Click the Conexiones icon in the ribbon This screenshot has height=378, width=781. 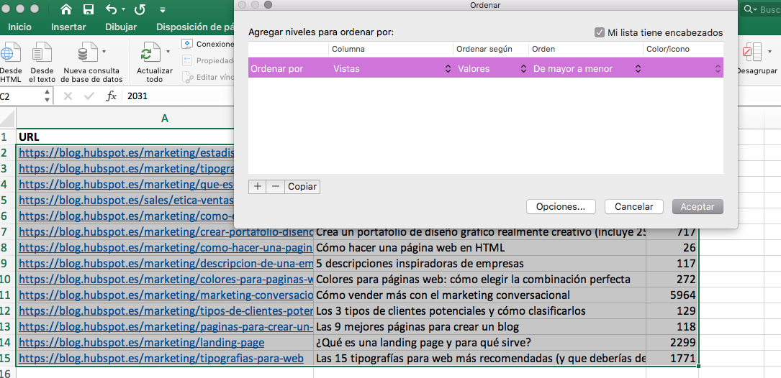[187, 44]
